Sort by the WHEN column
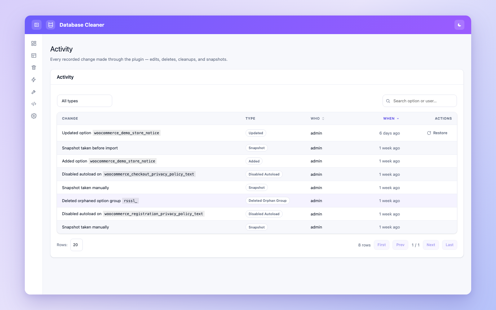Image resolution: width=496 pixels, height=310 pixels. [x=391, y=118]
